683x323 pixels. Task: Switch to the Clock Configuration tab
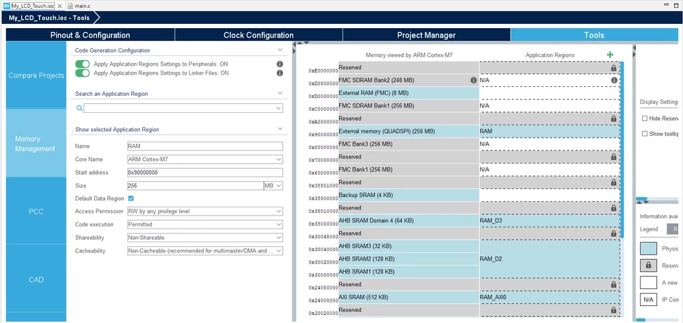[258, 36]
